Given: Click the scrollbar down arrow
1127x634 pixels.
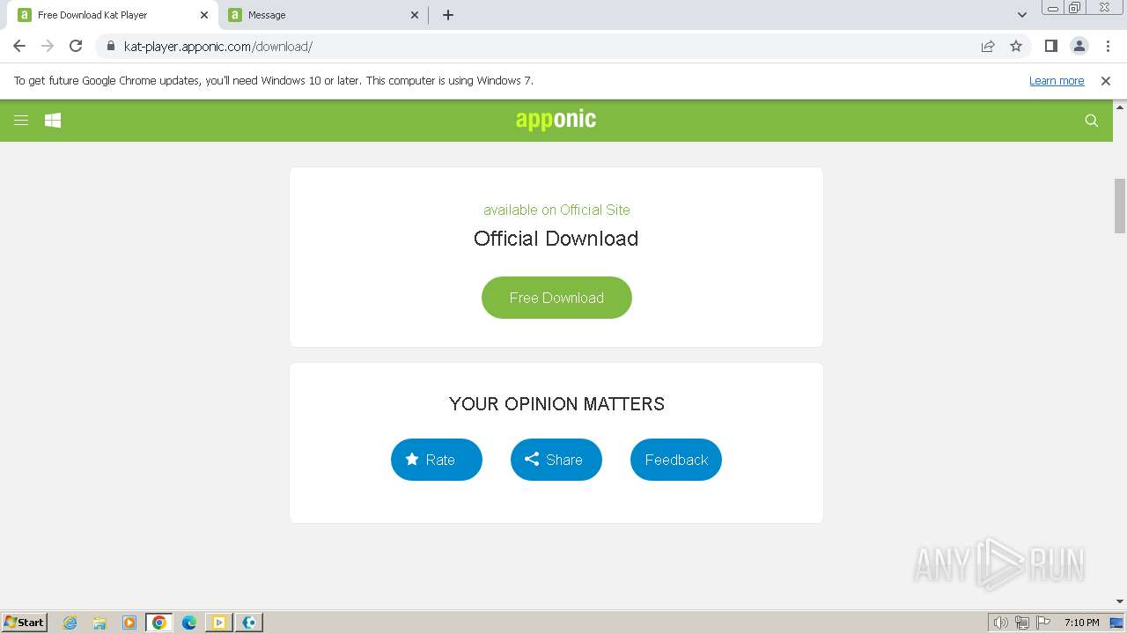Looking at the screenshot, I should [1120, 602].
